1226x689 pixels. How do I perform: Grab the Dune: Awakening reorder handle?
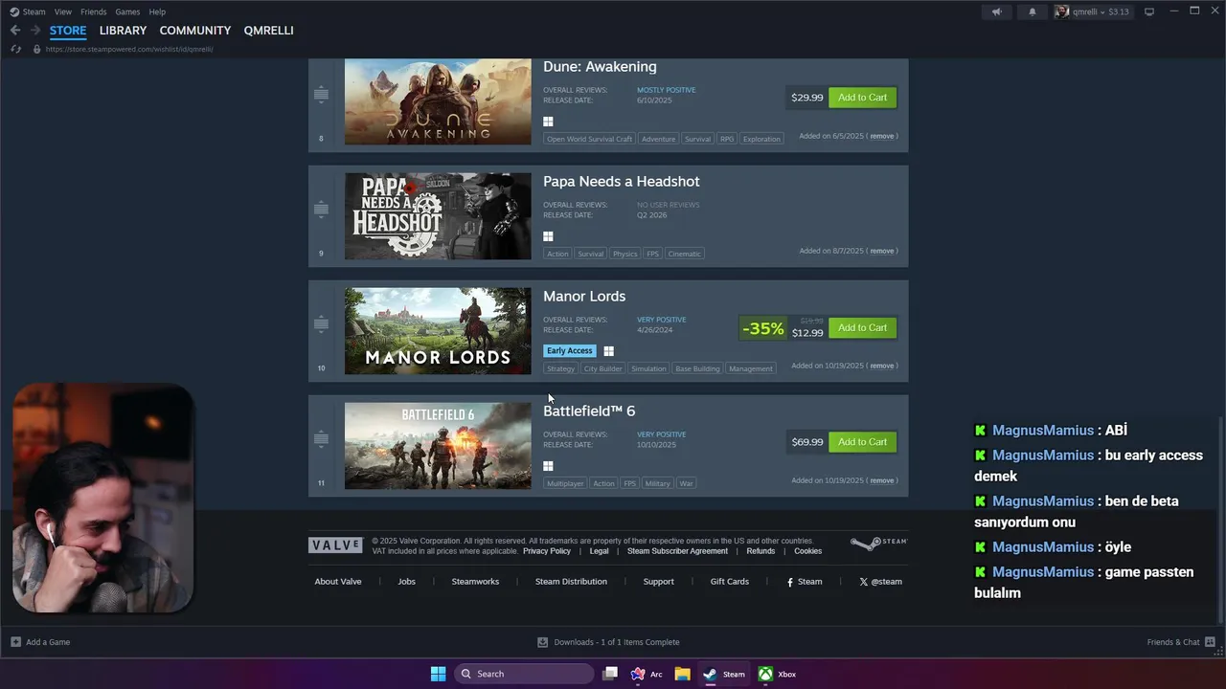point(321,95)
